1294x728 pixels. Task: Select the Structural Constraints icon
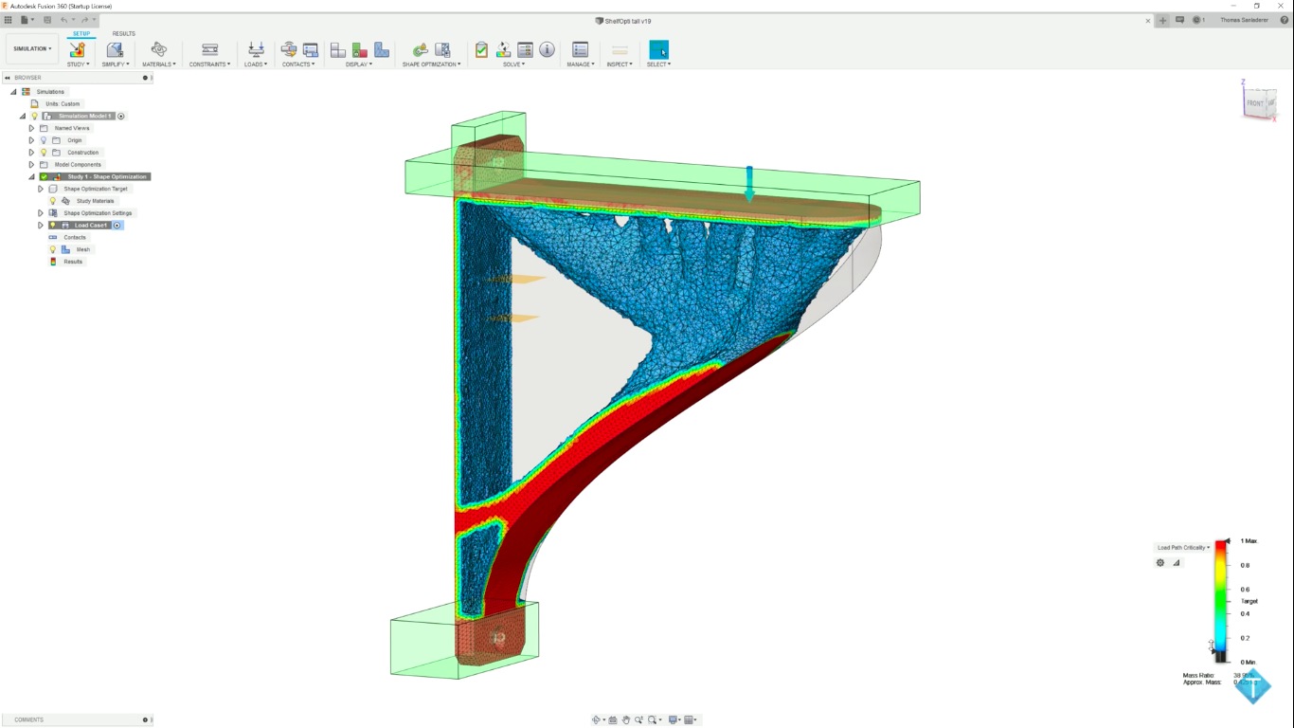pyautogui.click(x=210, y=49)
